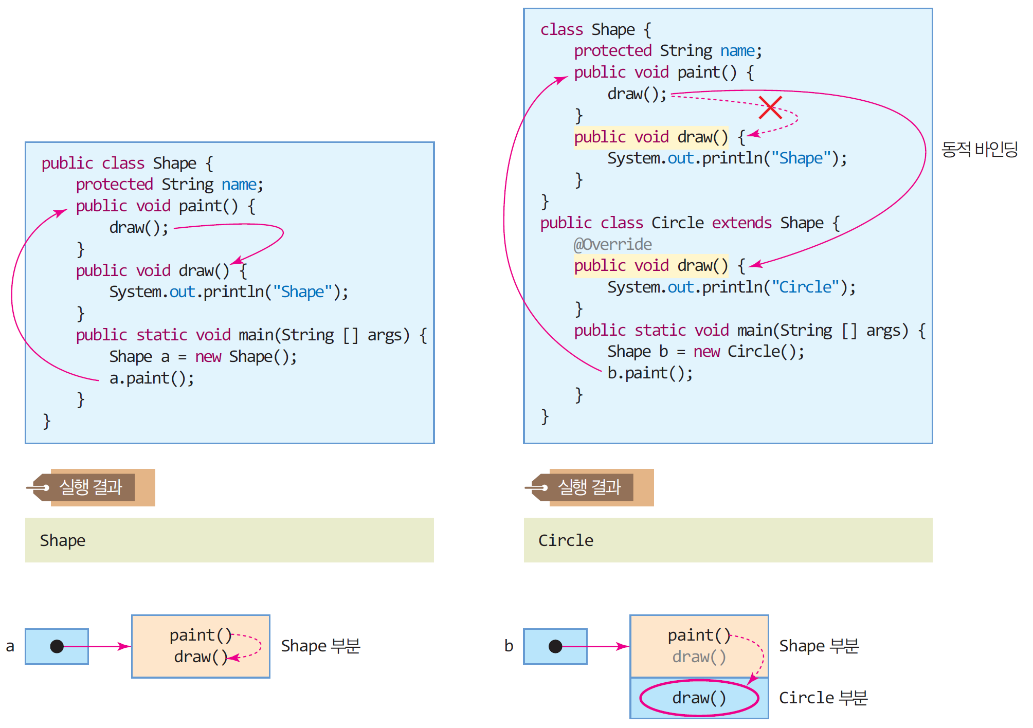1033x728 pixels.
Task: Click the @Override annotation
Action: coord(612,244)
